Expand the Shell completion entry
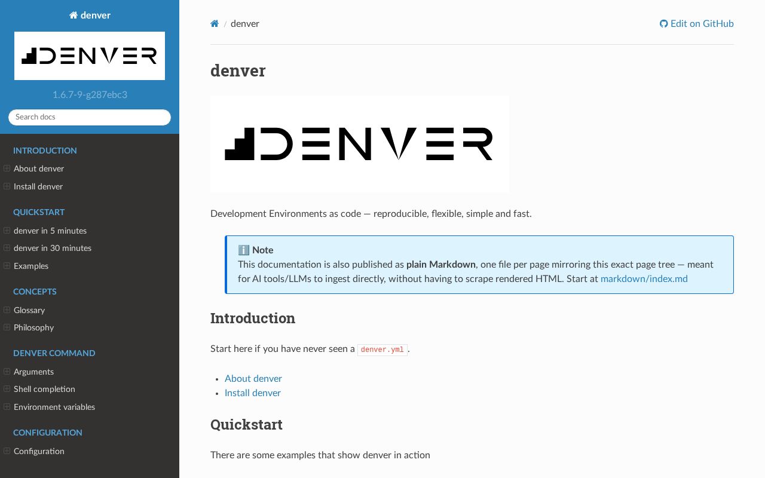This screenshot has width=765, height=478. click(7, 389)
